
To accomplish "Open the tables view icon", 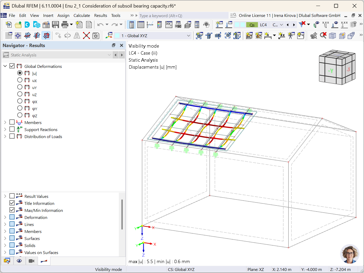I will (x=140, y=24).
